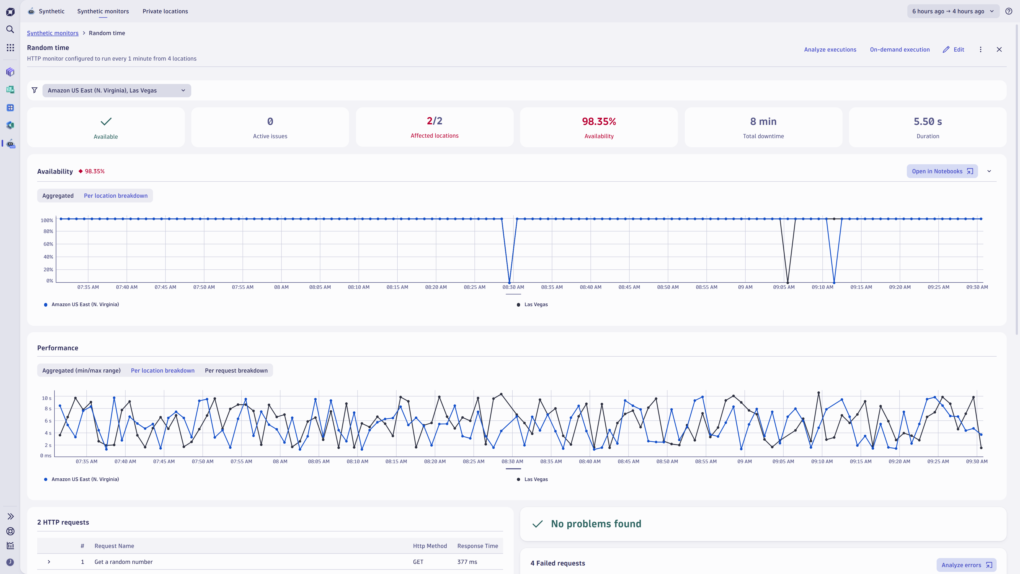Click the 377 ms response time value
Screen dimensions: 1020x574
[x=467, y=562]
